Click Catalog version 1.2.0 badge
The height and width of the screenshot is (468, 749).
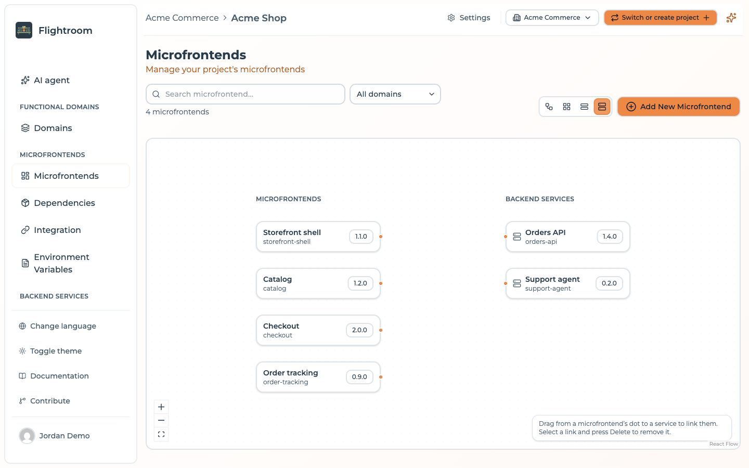(360, 283)
